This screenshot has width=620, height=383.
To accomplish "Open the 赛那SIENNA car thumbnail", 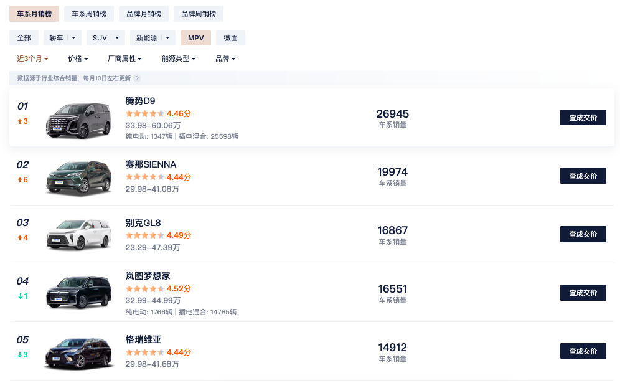I will click(78, 178).
